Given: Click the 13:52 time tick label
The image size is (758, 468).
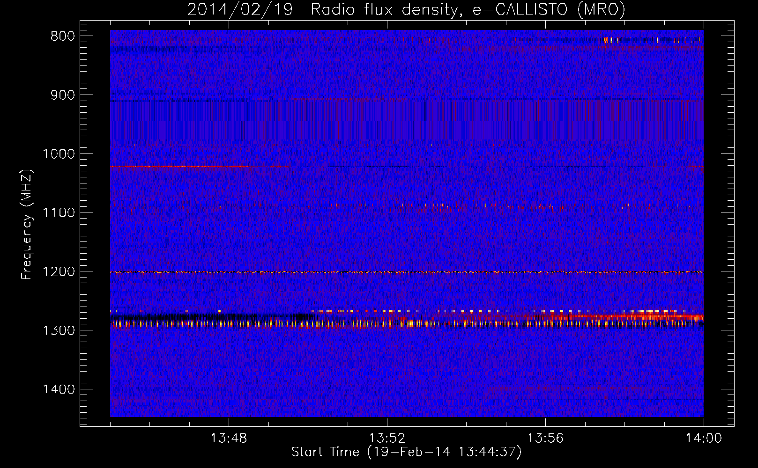Looking at the screenshot, I should click(387, 439).
